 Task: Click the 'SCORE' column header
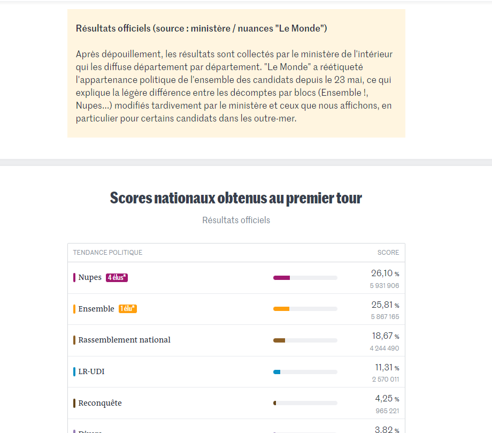388,253
